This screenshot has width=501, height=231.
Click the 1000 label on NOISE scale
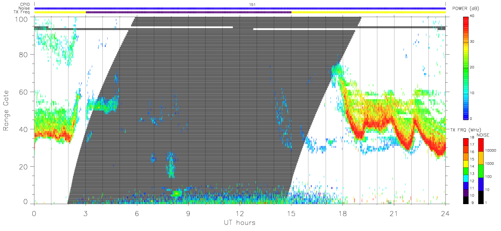[x=489, y=163]
